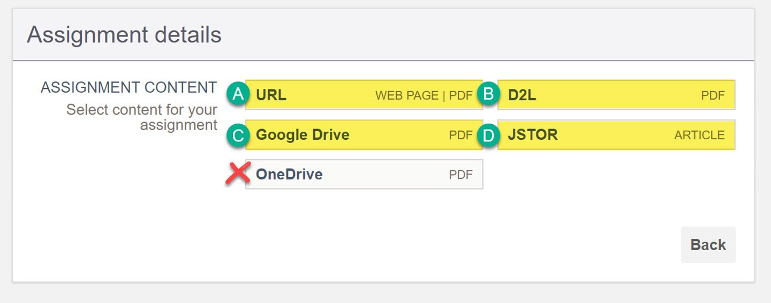Screen dimensions: 771x303
Task: Click the red X beside OneDrive
Action: click(x=238, y=173)
